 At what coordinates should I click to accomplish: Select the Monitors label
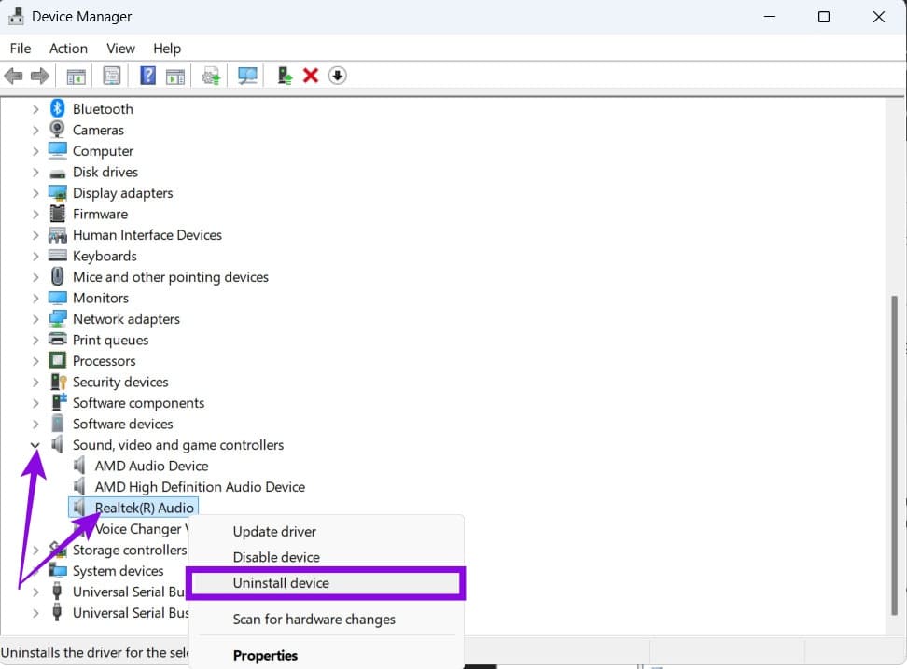tap(101, 298)
